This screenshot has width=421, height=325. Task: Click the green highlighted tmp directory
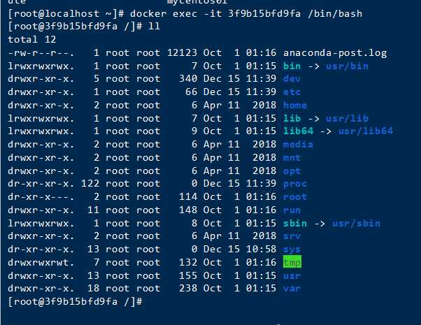click(x=292, y=262)
